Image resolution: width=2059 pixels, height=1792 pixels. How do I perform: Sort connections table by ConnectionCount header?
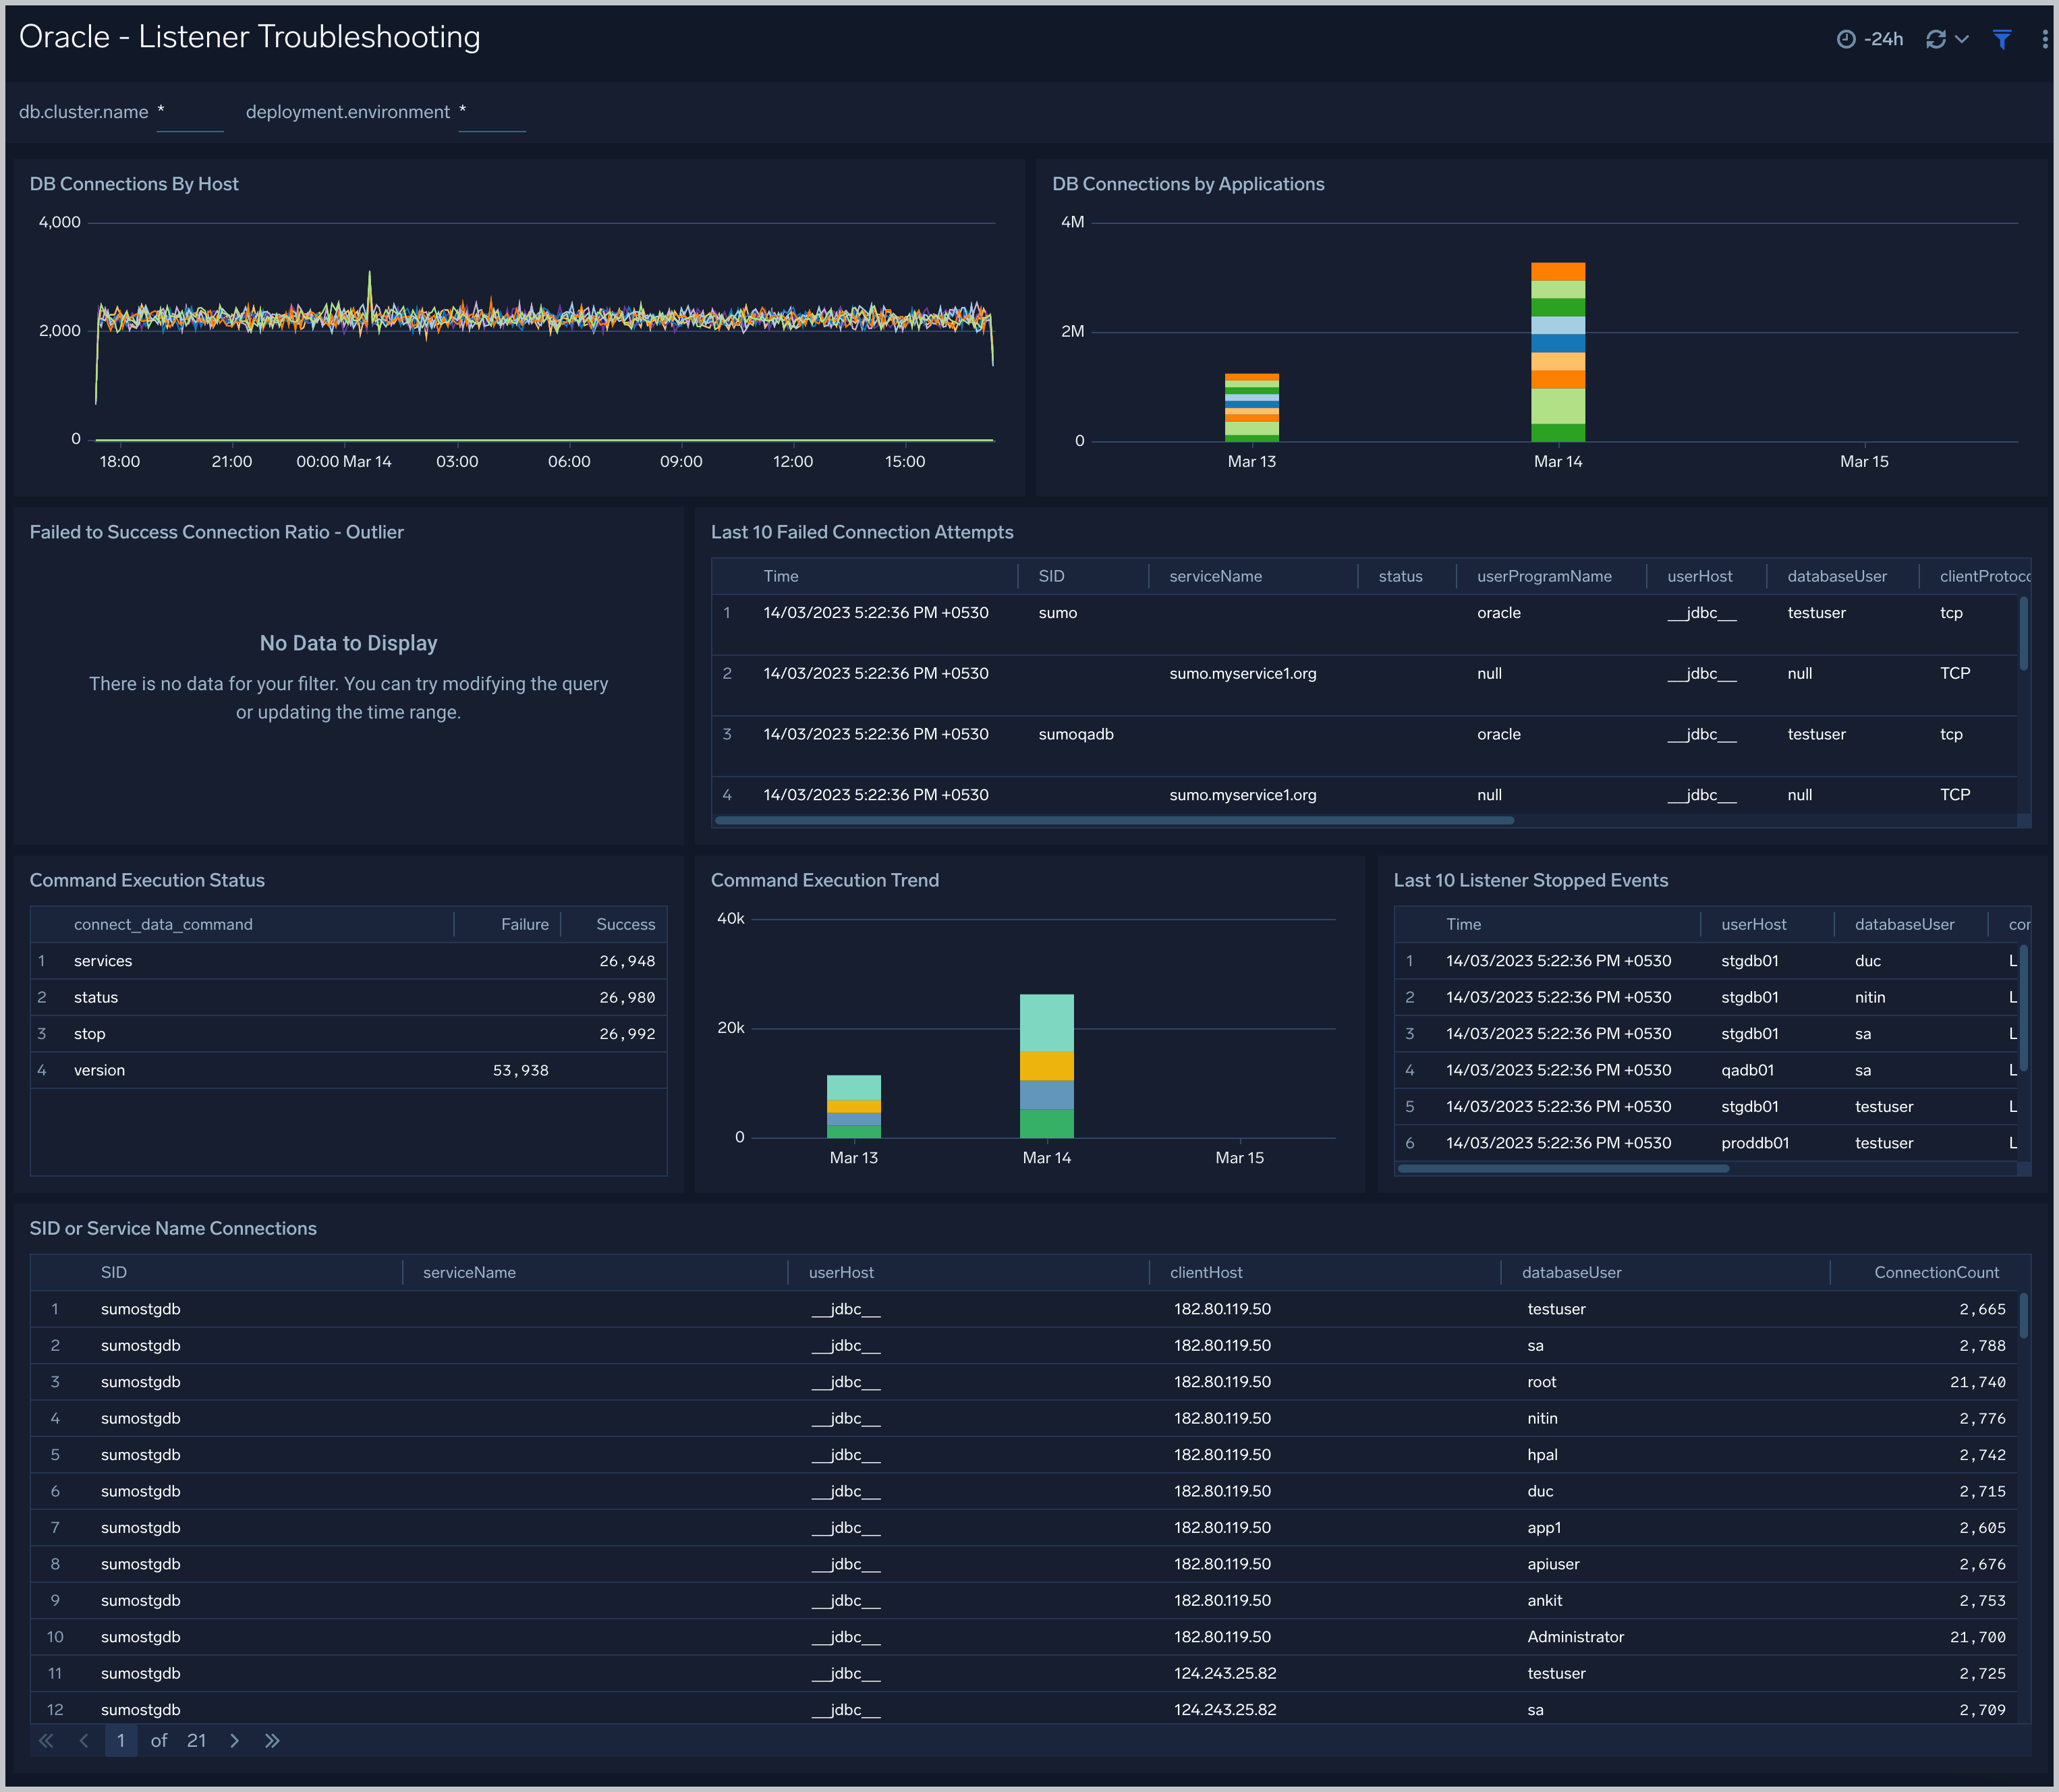[x=1937, y=1273]
